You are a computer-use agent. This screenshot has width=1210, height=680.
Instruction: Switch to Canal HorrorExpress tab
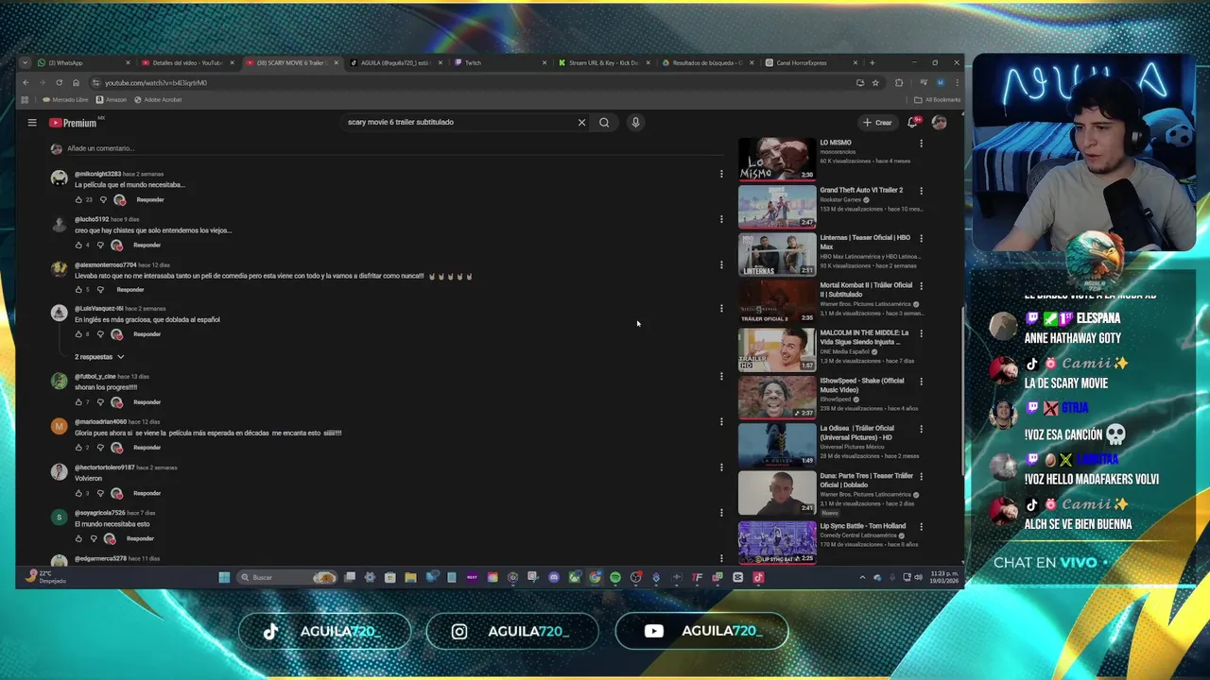point(809,63)
